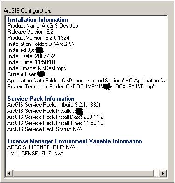Click 'Install Date: 2007-1-2' line

tap(31, 56)
